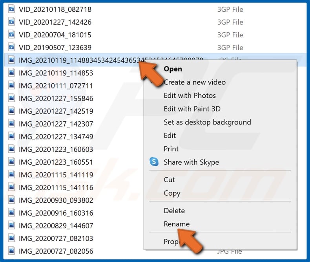This screenshot has height=262, width=310.
Task: Click the image icon of IMG_20210119_114853
Action: (x=11, y=73)
